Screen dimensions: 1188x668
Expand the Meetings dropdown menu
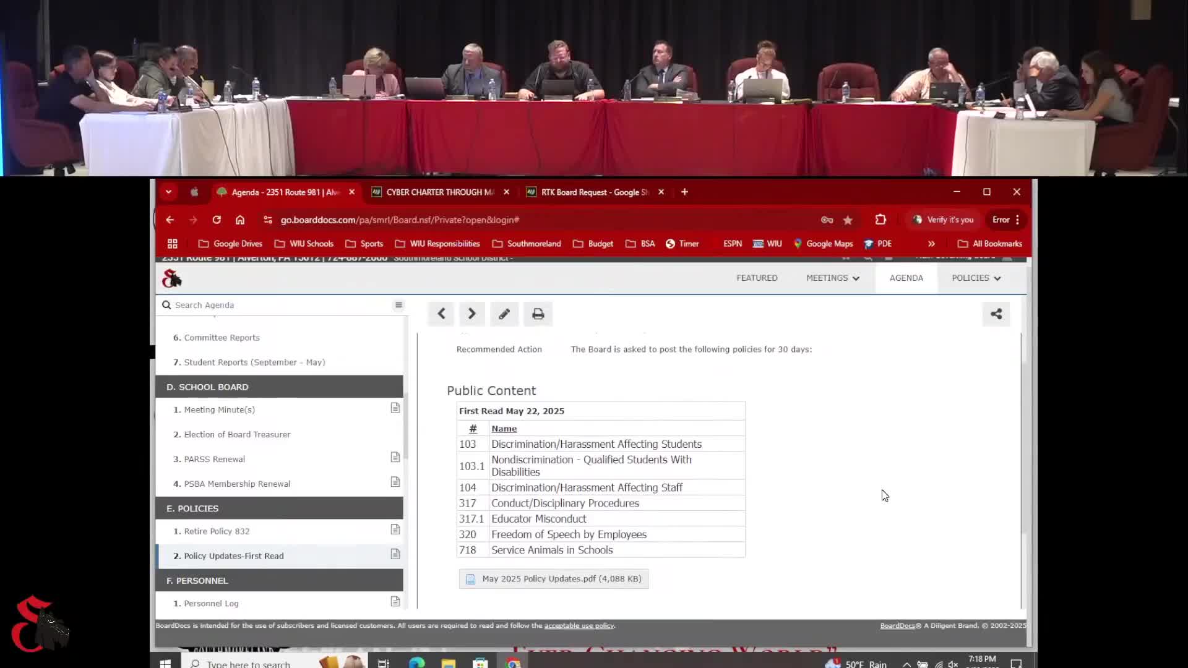coord(832,278)
